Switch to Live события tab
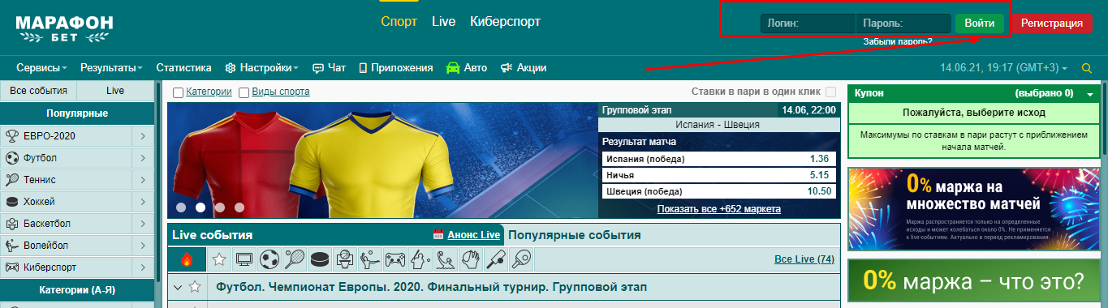The image size is (1108, 308). tap(213, 235)
